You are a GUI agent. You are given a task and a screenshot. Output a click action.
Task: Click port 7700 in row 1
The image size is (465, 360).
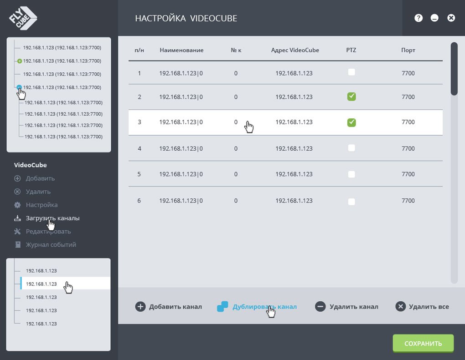pos(408,73)
